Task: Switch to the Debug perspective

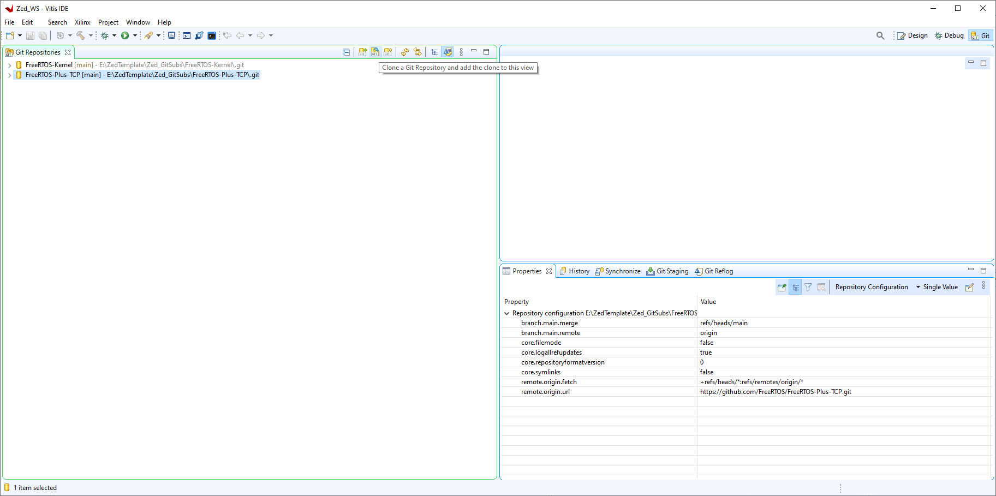Action: click(x=949, y=35)
